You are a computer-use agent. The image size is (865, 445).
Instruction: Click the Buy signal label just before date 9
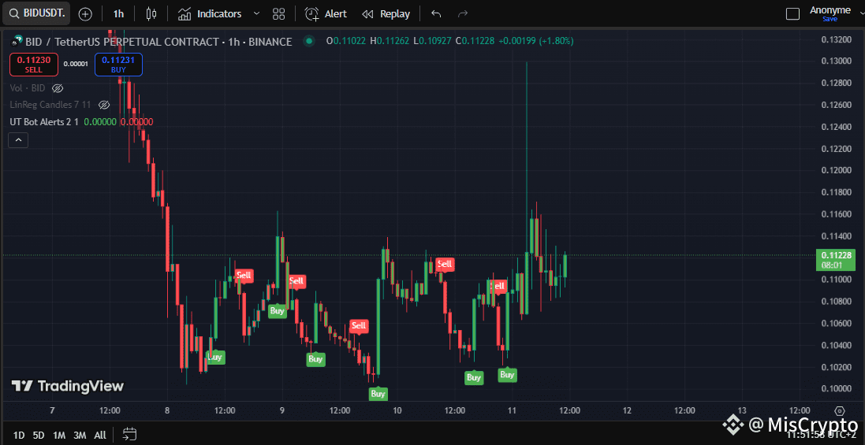(x=278, y=311)
